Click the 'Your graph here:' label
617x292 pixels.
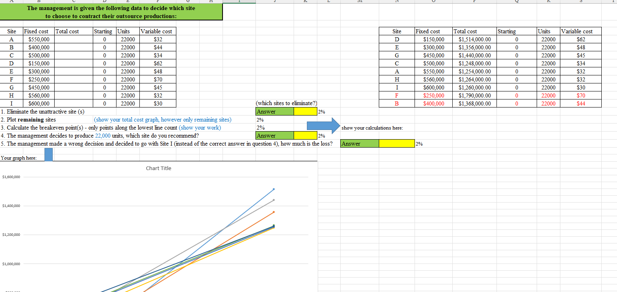(19, 158)
